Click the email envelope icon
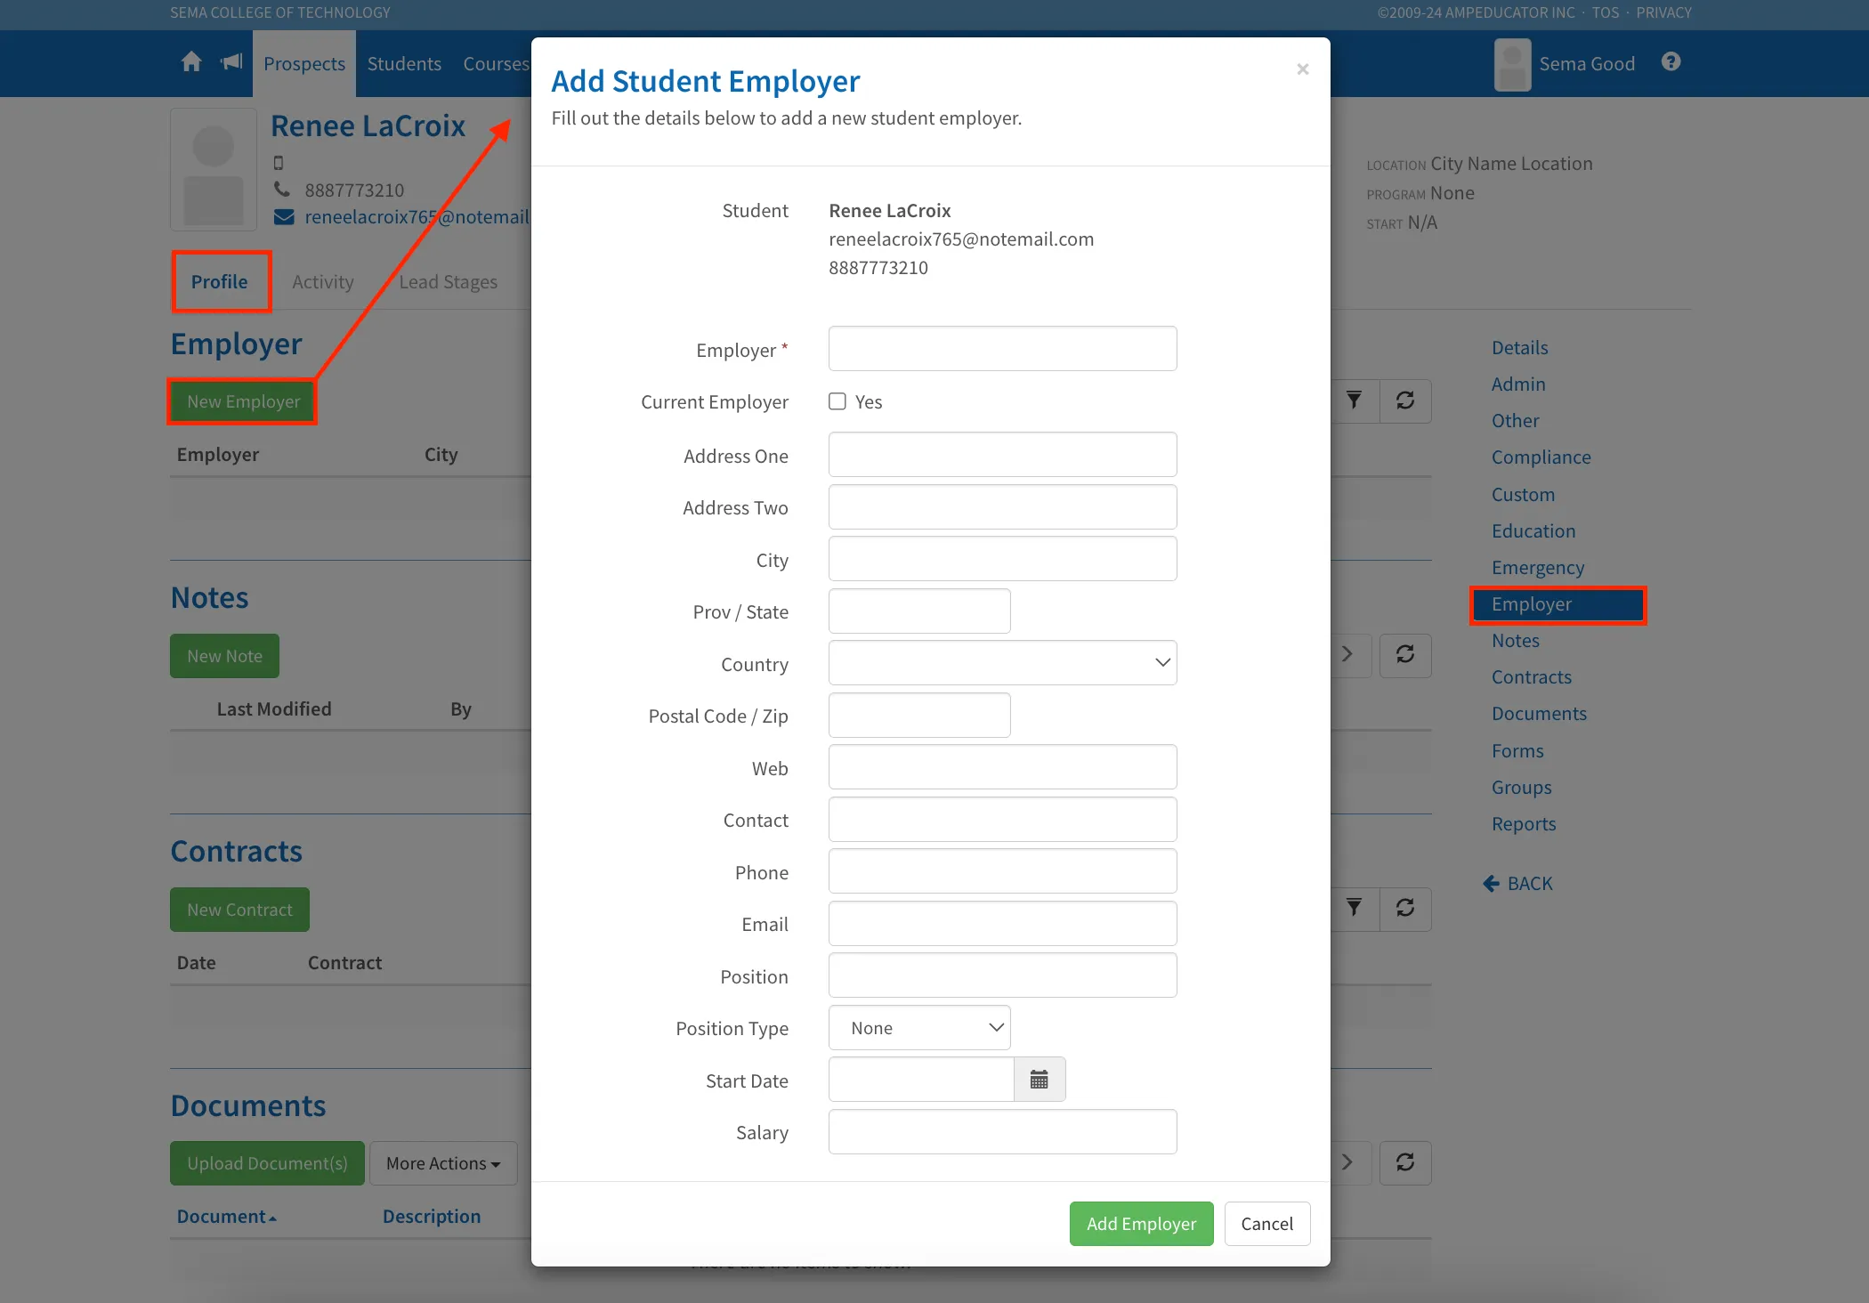 [284, 217]
